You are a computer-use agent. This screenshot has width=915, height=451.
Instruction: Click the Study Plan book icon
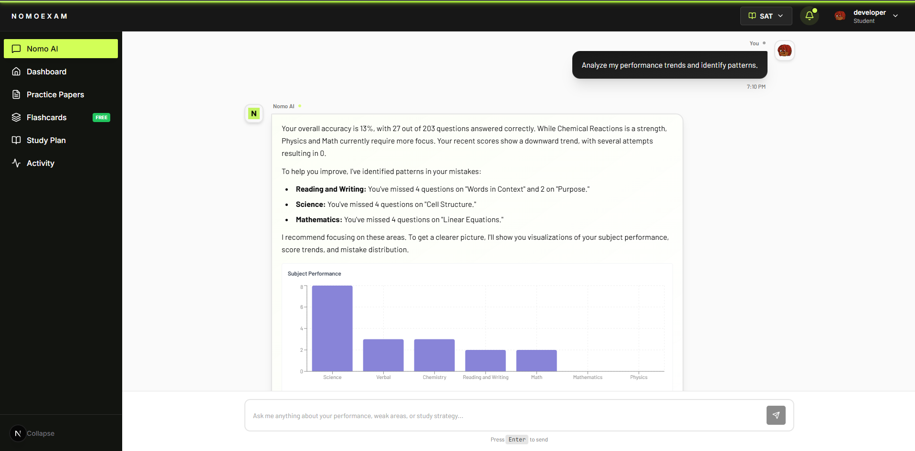click(16, 140)
